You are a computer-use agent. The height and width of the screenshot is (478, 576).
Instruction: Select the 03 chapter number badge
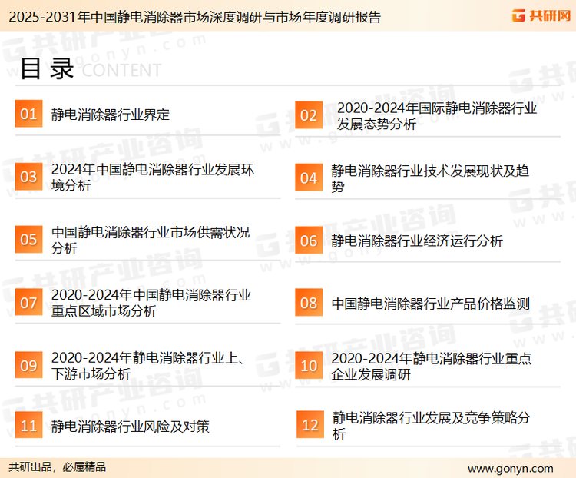(x=28, y=178)
